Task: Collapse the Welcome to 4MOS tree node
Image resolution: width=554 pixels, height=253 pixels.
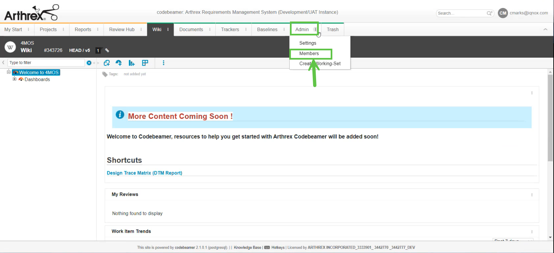Action: click(9, 72)
